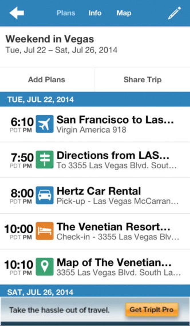The height and width of the screenshot is (326, 190).
Task: Open the Hertz Car Rental entry
Action: 95,196
